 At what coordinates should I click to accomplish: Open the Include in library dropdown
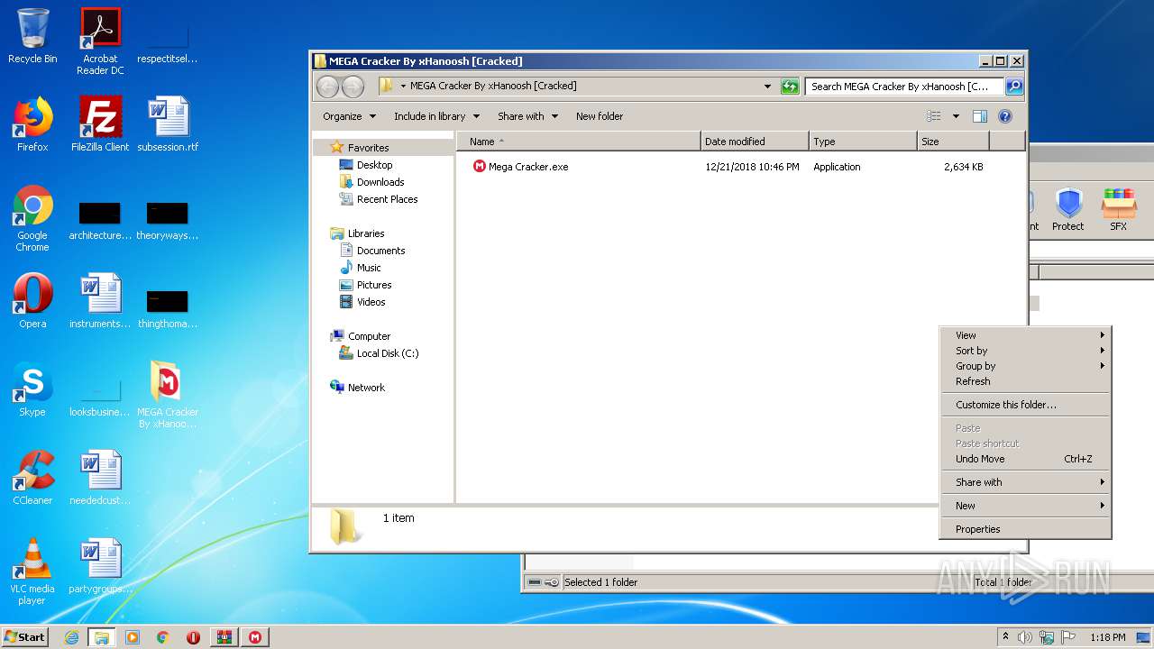click(436, 116)
